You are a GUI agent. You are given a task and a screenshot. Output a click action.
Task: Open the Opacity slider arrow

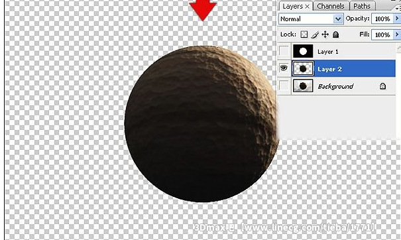pyautogui.click(x=397, y=19)
